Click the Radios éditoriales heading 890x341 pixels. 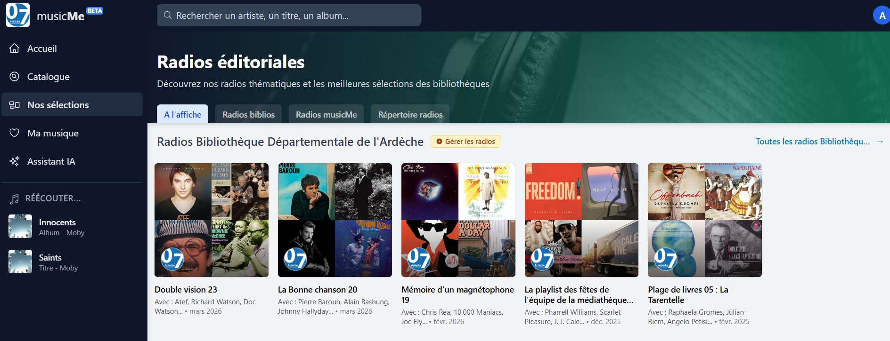tap(231, 62)
